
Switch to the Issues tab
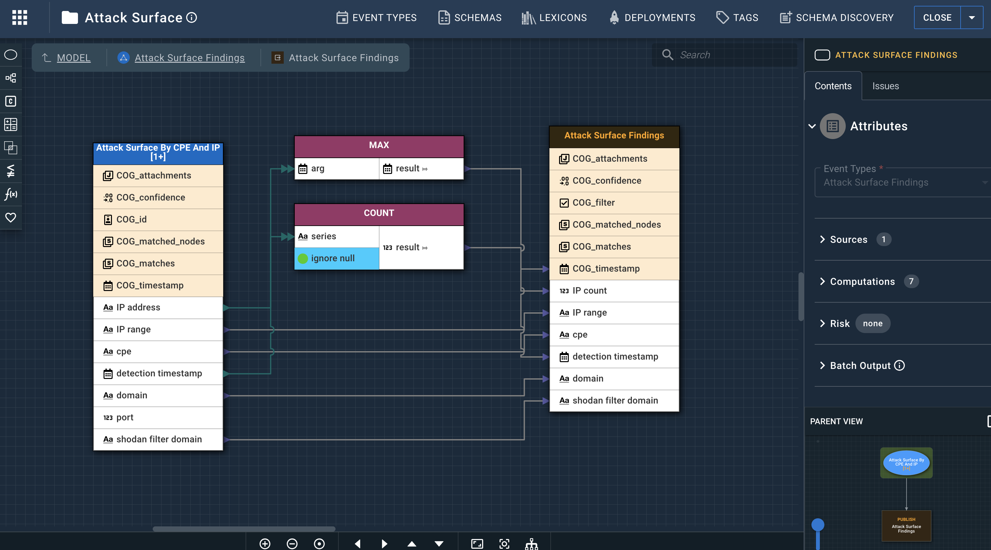point(885,86)
